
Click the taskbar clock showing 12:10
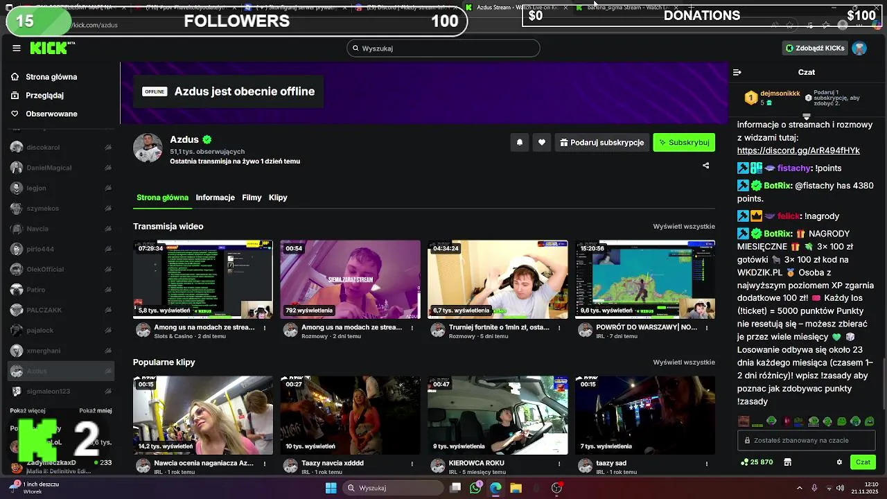point(866,488)
